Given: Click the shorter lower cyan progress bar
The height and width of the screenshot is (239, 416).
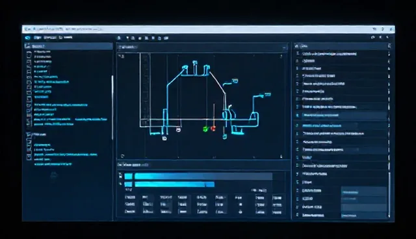Looking at the screenshot, I should (x=175, y=184).
